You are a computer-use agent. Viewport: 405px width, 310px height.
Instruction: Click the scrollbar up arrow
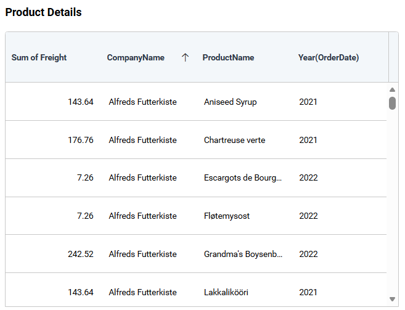(392, 90)
